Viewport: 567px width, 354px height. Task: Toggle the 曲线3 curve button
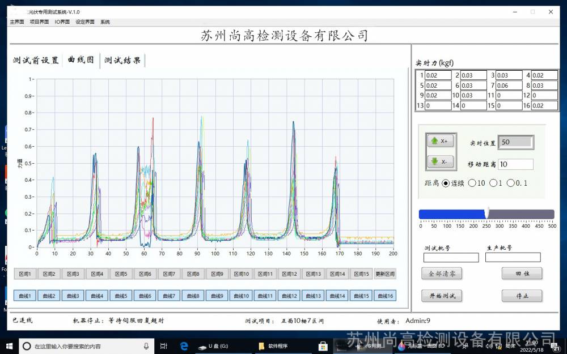point(73,296)
